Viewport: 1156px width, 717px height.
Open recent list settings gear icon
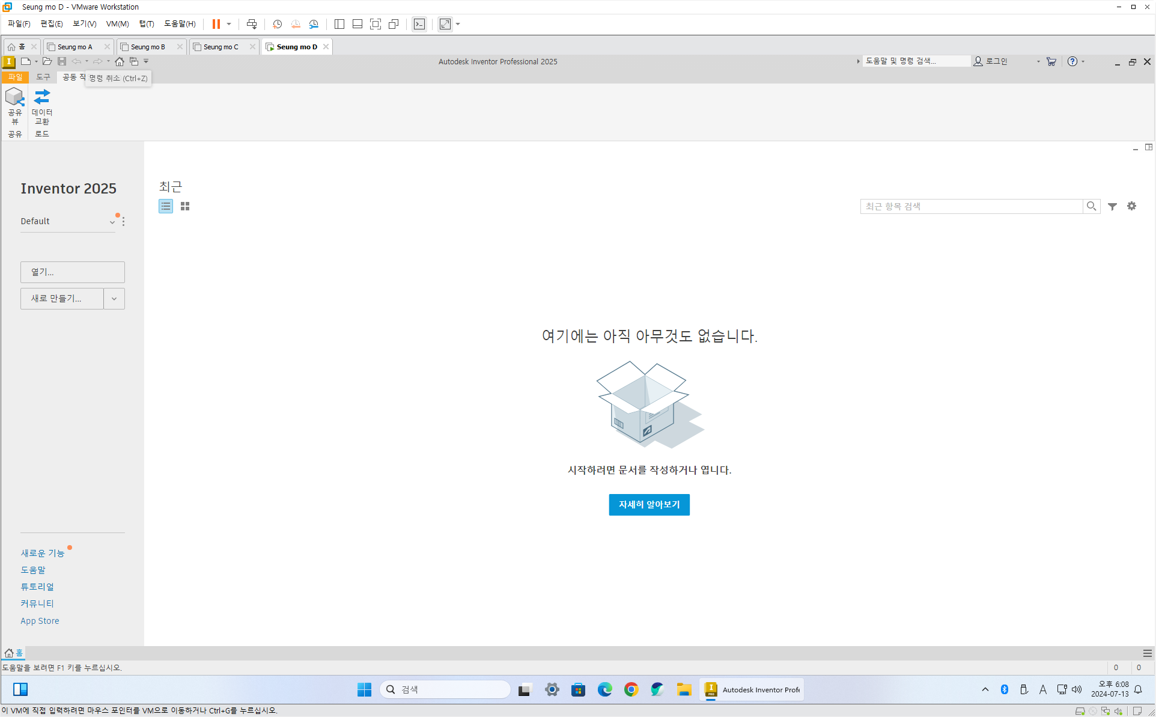[1131, 206]
